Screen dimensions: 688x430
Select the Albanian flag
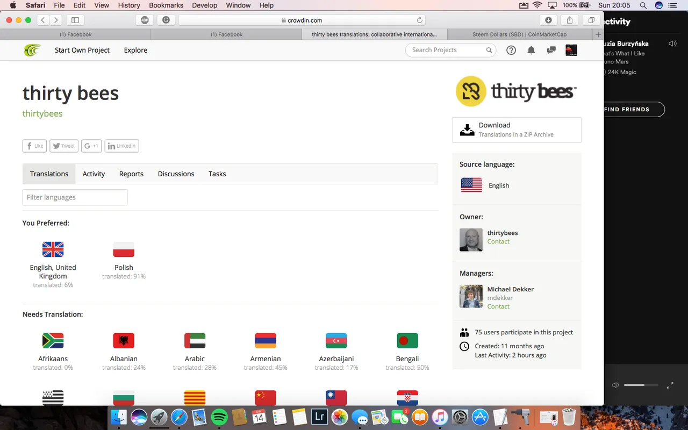[x=124, y=341]
